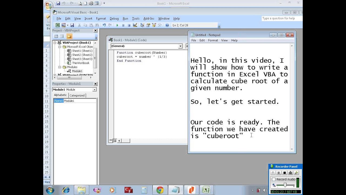Enable Record Audio checkbox

click(x=274, y=179)
